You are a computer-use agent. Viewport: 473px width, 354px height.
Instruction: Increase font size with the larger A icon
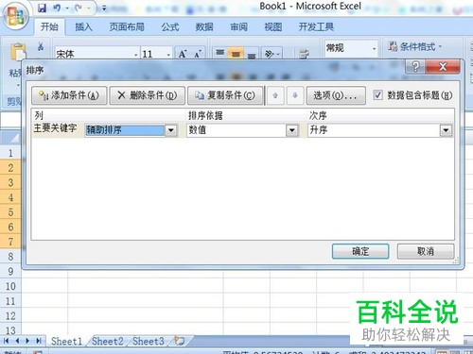[183, 54]
